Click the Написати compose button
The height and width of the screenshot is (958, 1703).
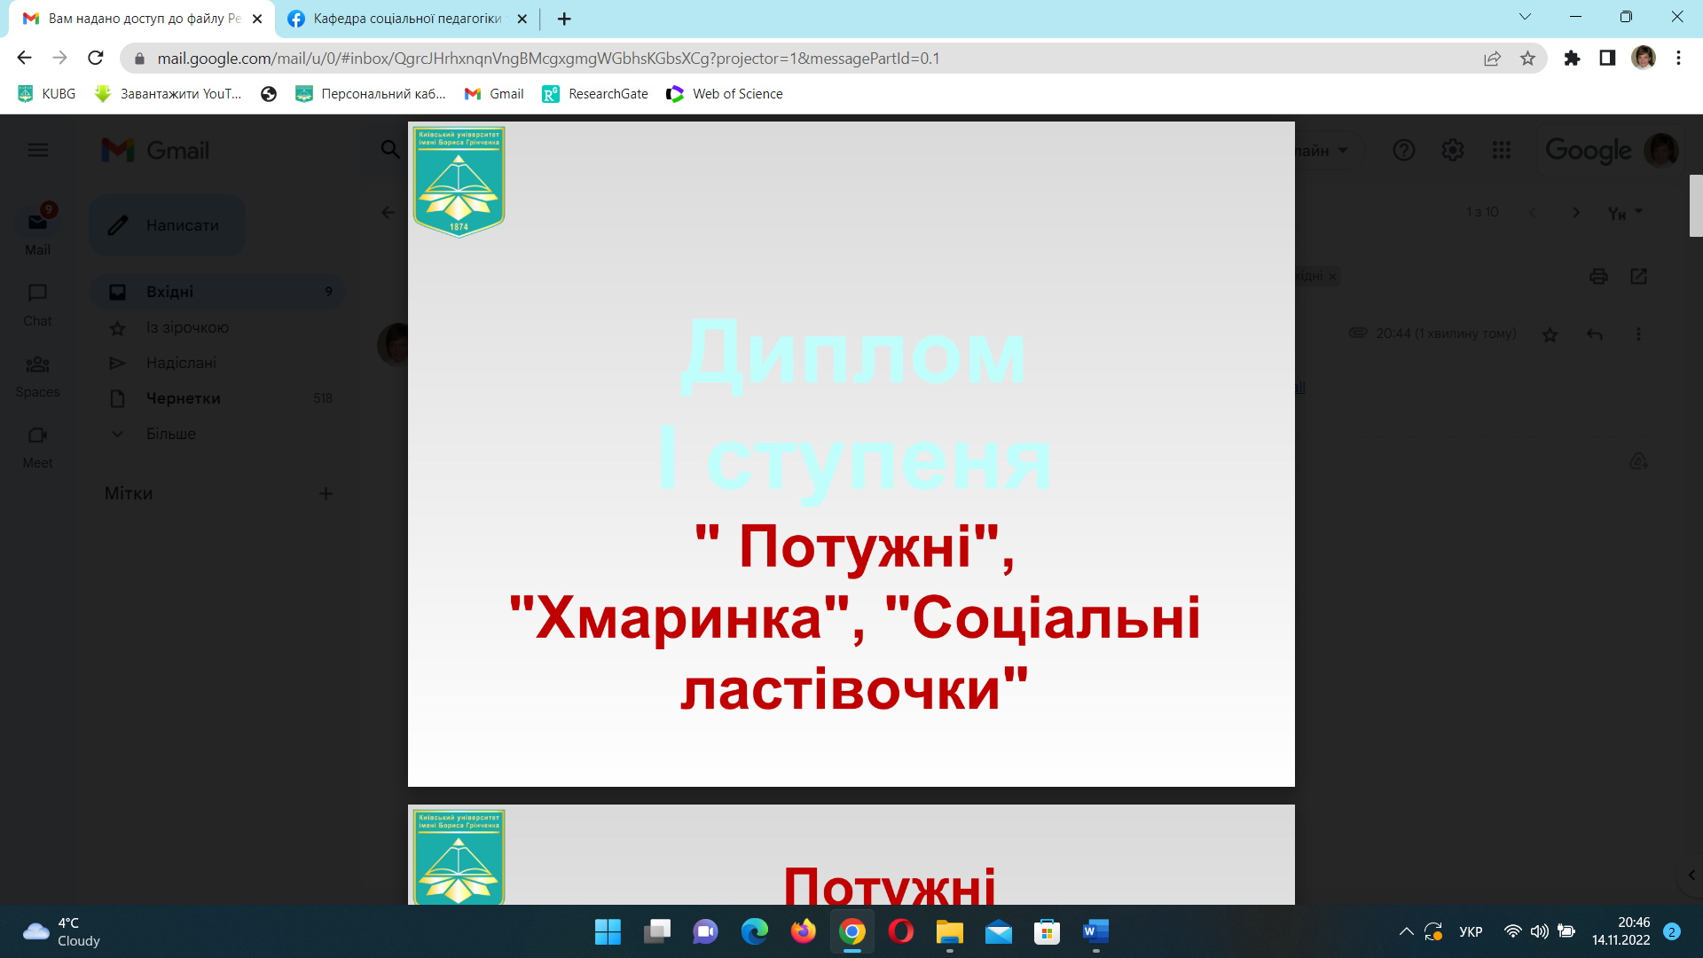click(x=168, y=225)
